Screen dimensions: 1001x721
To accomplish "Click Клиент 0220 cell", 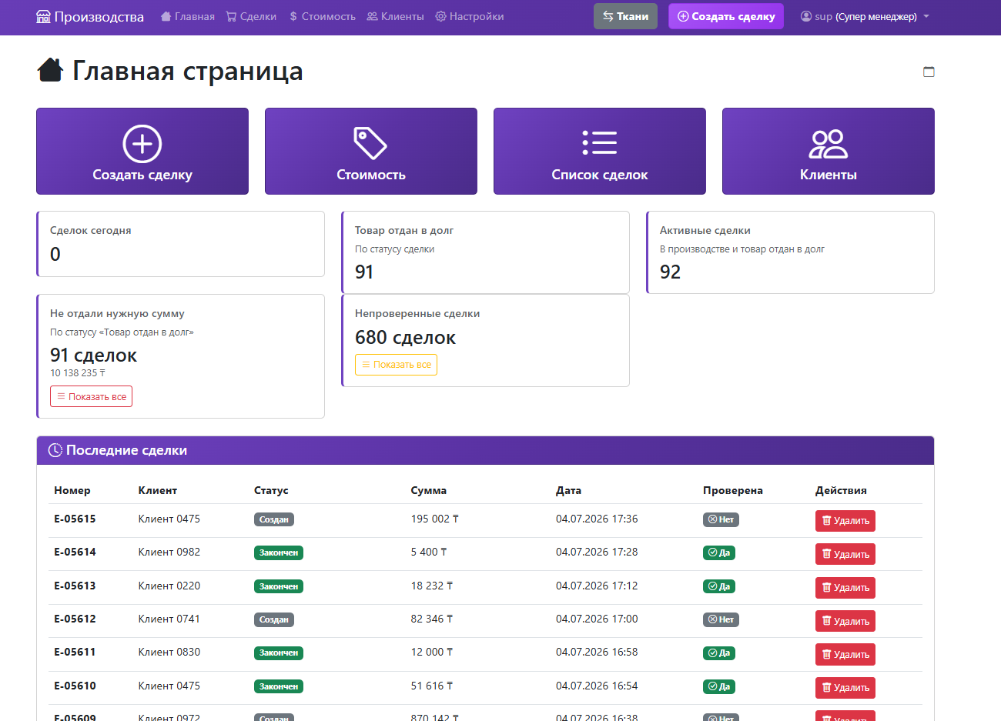I will click(169, 586).
